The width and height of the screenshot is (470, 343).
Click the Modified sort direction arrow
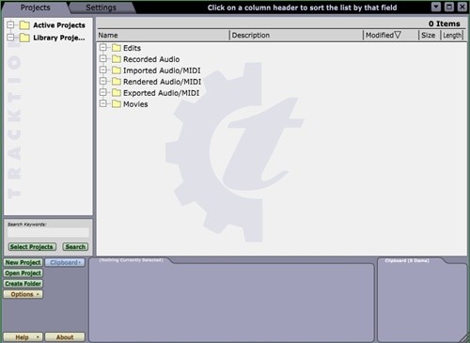[x=398, y=35]
